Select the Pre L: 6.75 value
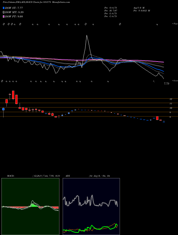This screenshot has height=235, width=178. click(111, 14)
